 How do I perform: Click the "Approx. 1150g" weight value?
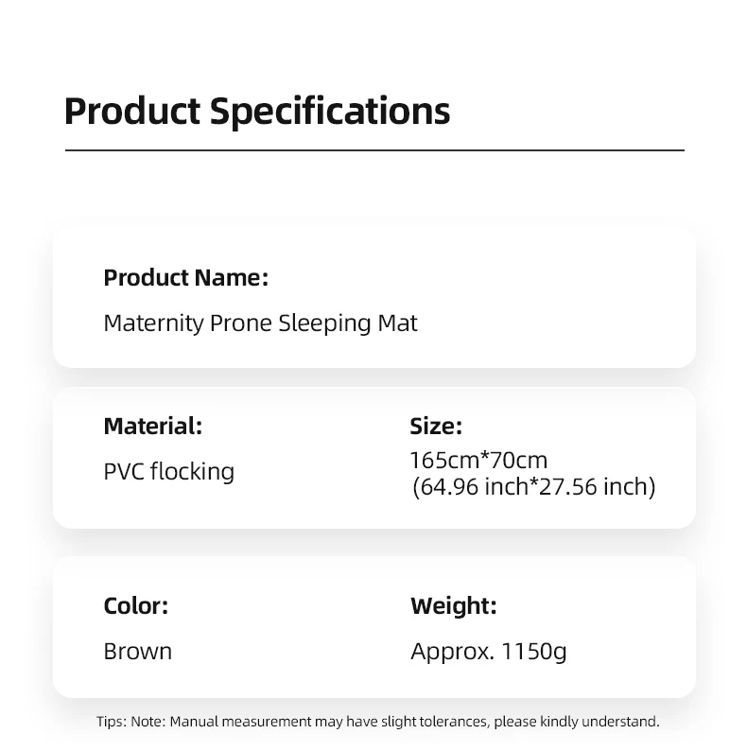point(489,652)
